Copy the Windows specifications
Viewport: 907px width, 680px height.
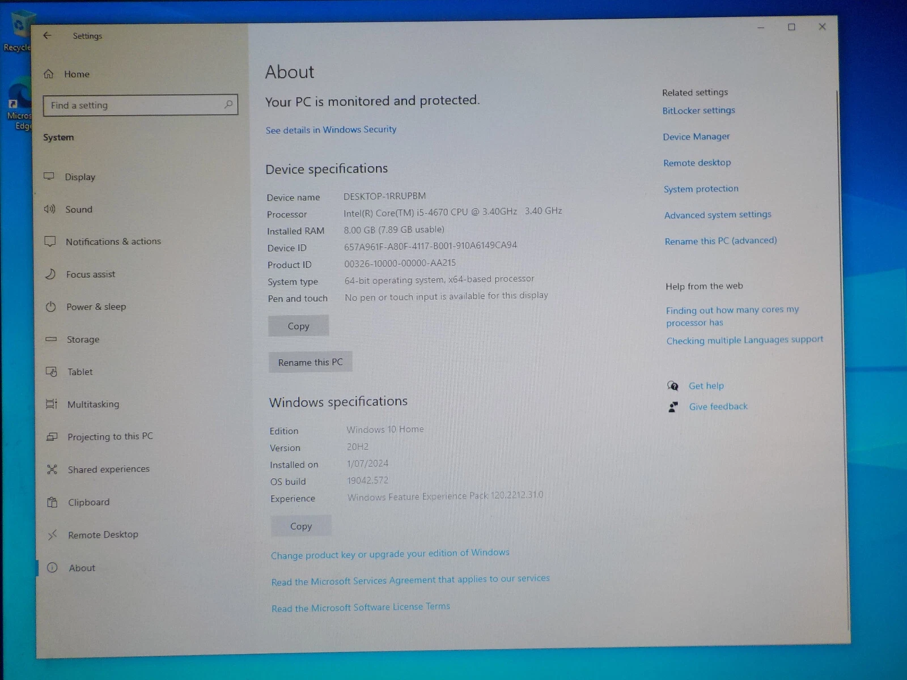tap(301, 526)
